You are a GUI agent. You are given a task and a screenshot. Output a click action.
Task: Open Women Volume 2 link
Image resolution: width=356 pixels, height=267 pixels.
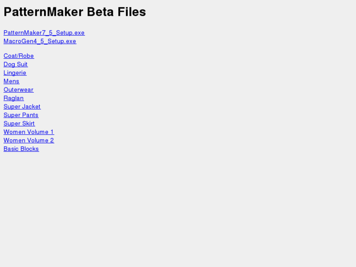(x=29, y=141)
